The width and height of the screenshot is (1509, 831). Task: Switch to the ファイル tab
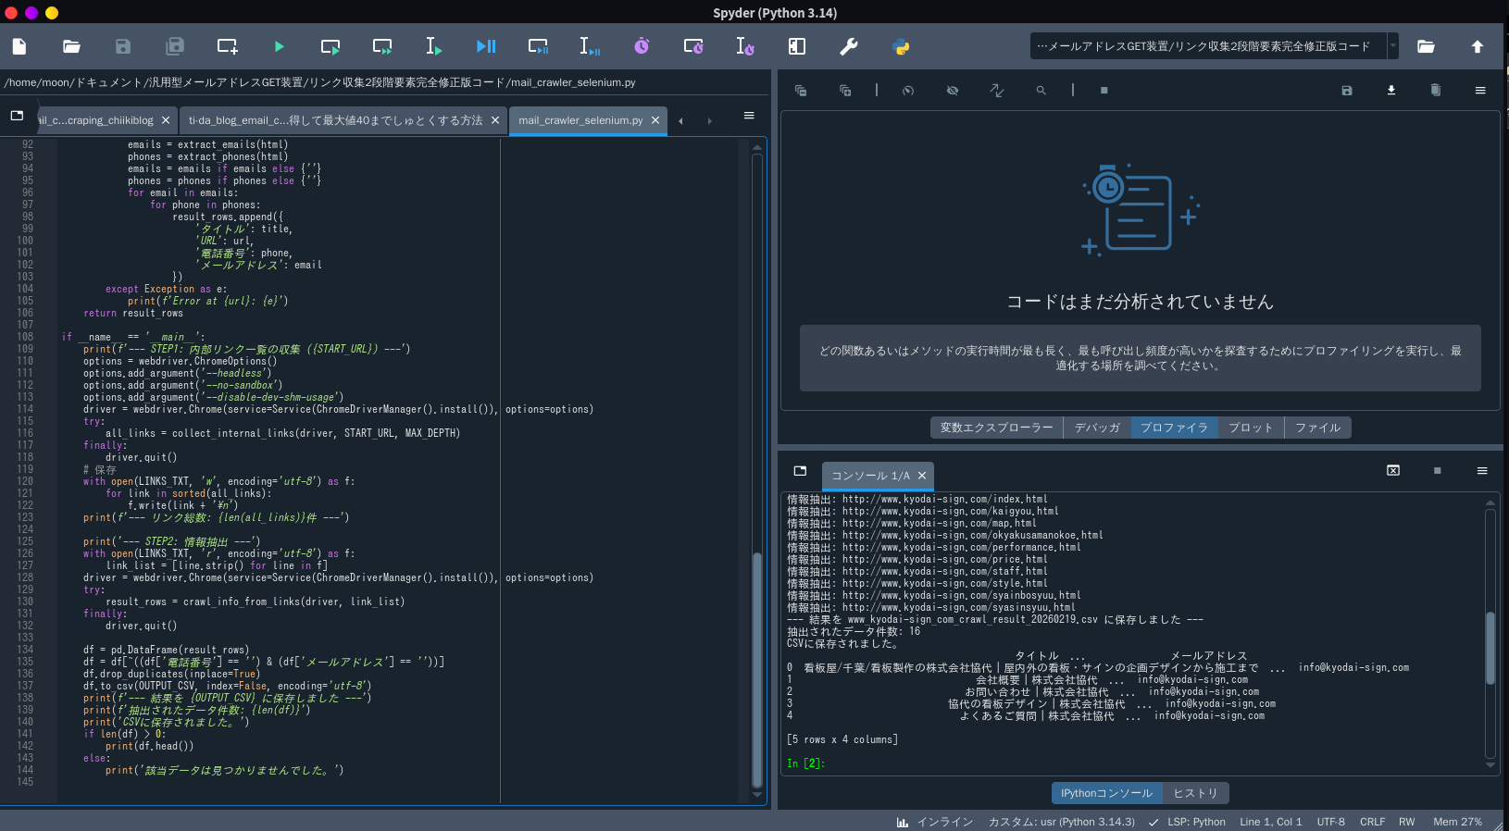1318,428
